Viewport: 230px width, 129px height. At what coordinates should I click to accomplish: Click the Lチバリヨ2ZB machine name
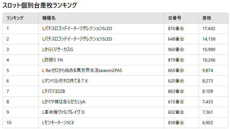[53, 91]
